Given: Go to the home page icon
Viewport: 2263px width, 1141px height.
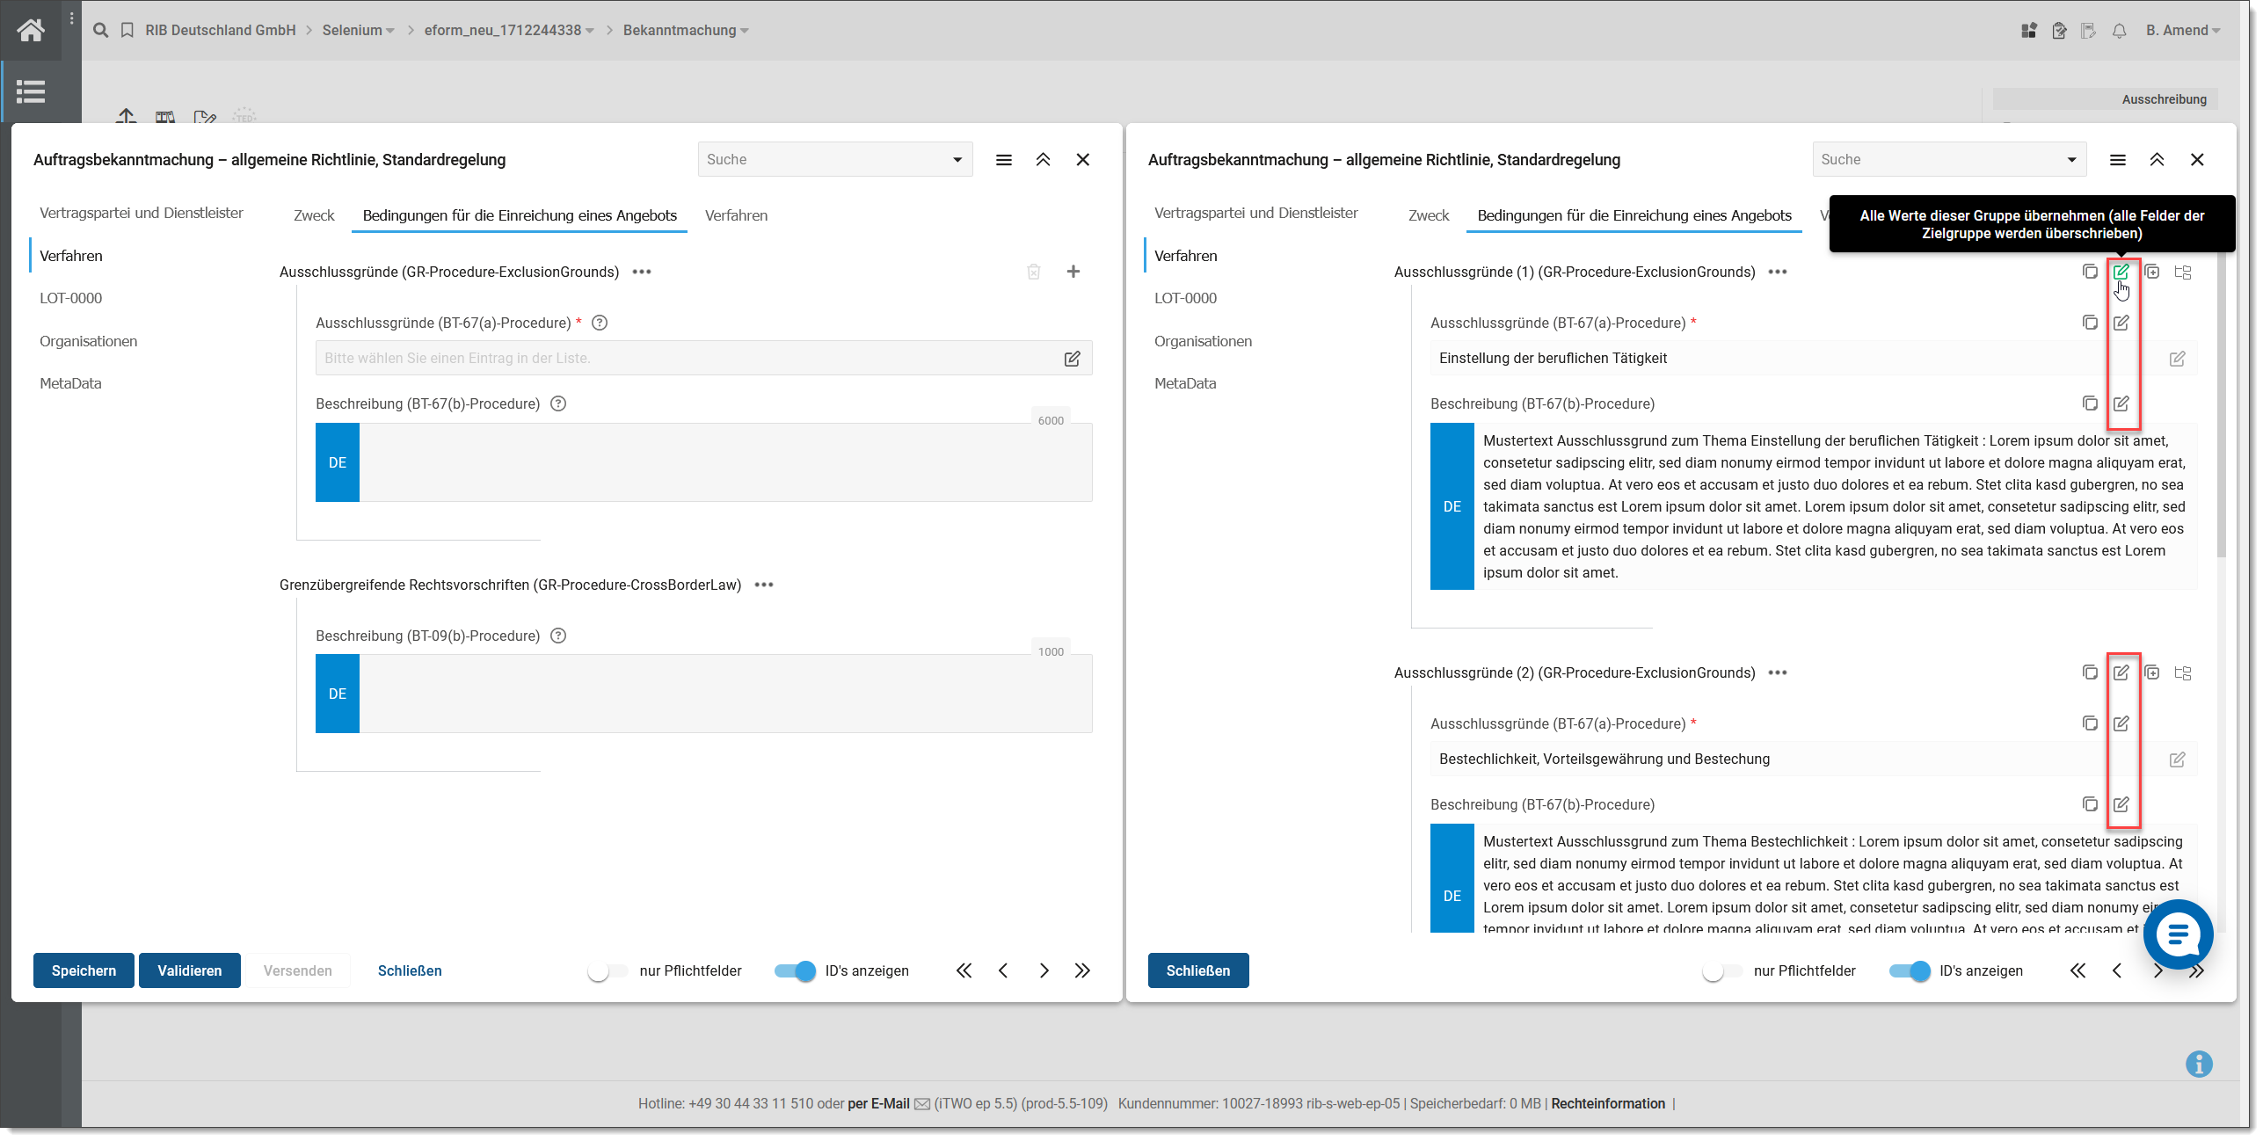Looking at the screenshot, I should (31, 30).
